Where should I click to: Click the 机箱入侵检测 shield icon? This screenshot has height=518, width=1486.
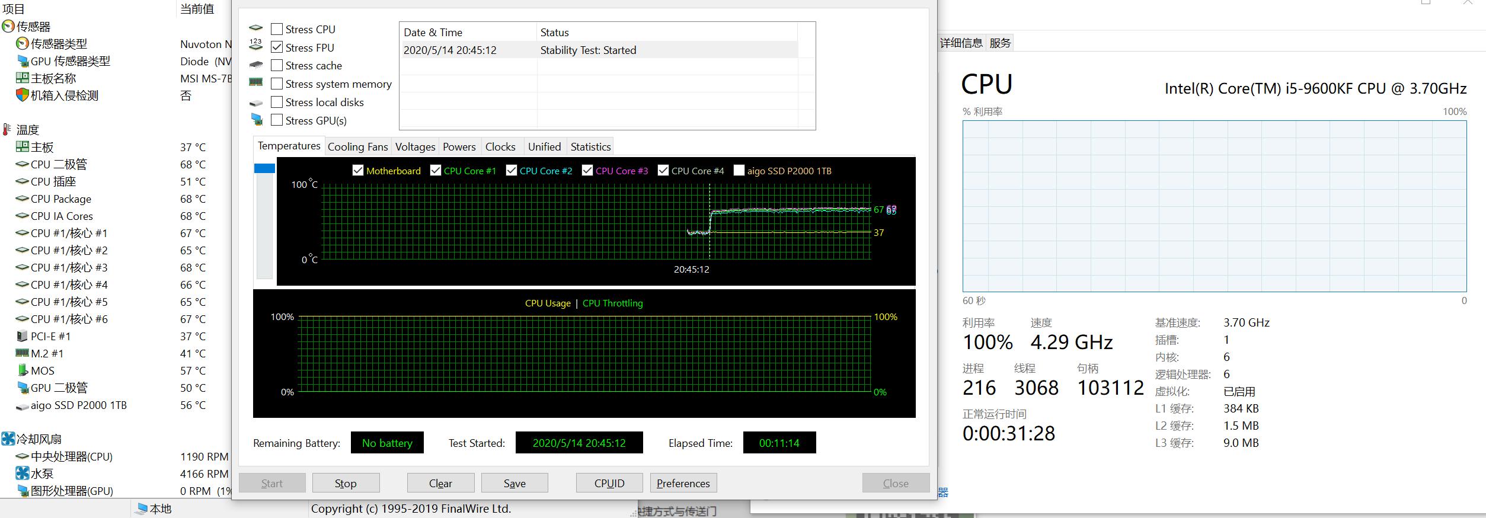coord(23,95)
